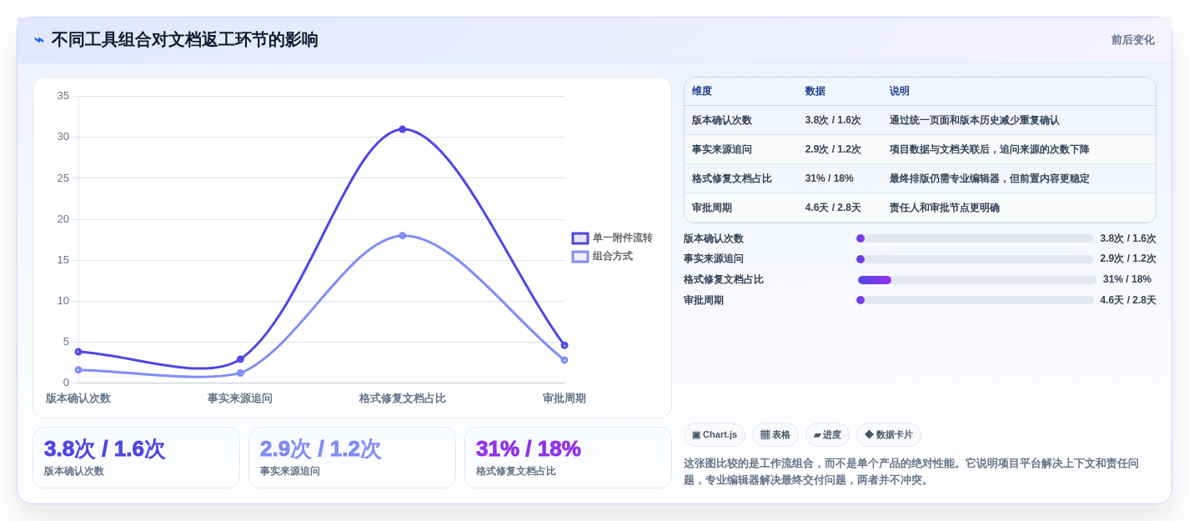Click the 版本确认次数 progress bar
The image size is (1189, 521).
[975, 238]
